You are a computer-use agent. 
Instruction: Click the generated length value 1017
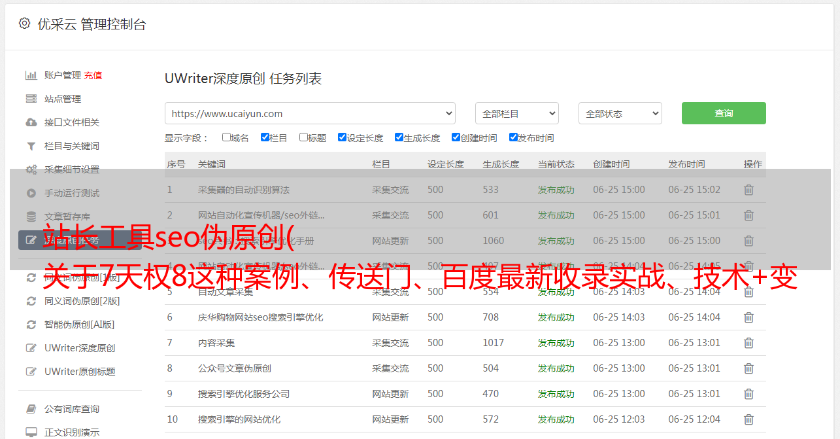coord(494,343)
